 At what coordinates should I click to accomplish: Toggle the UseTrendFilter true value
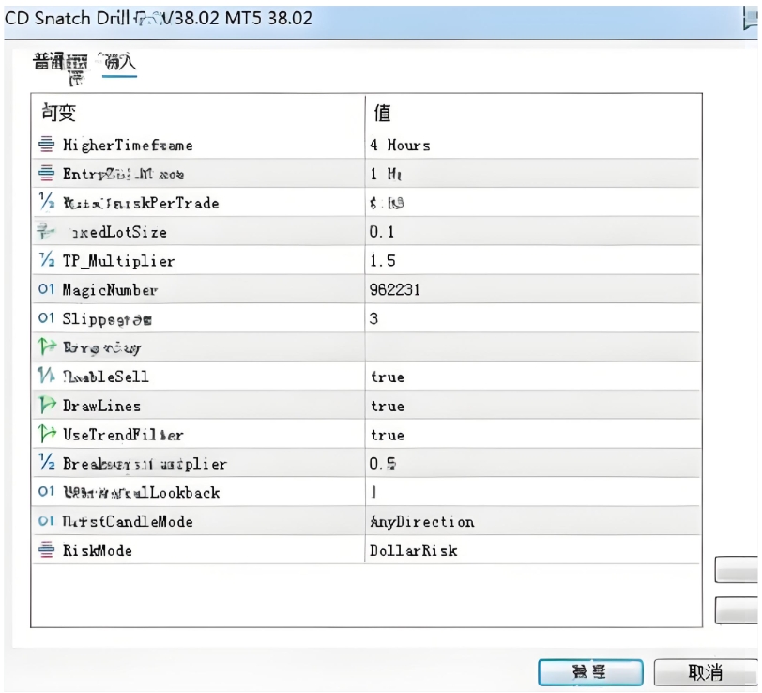387,435
